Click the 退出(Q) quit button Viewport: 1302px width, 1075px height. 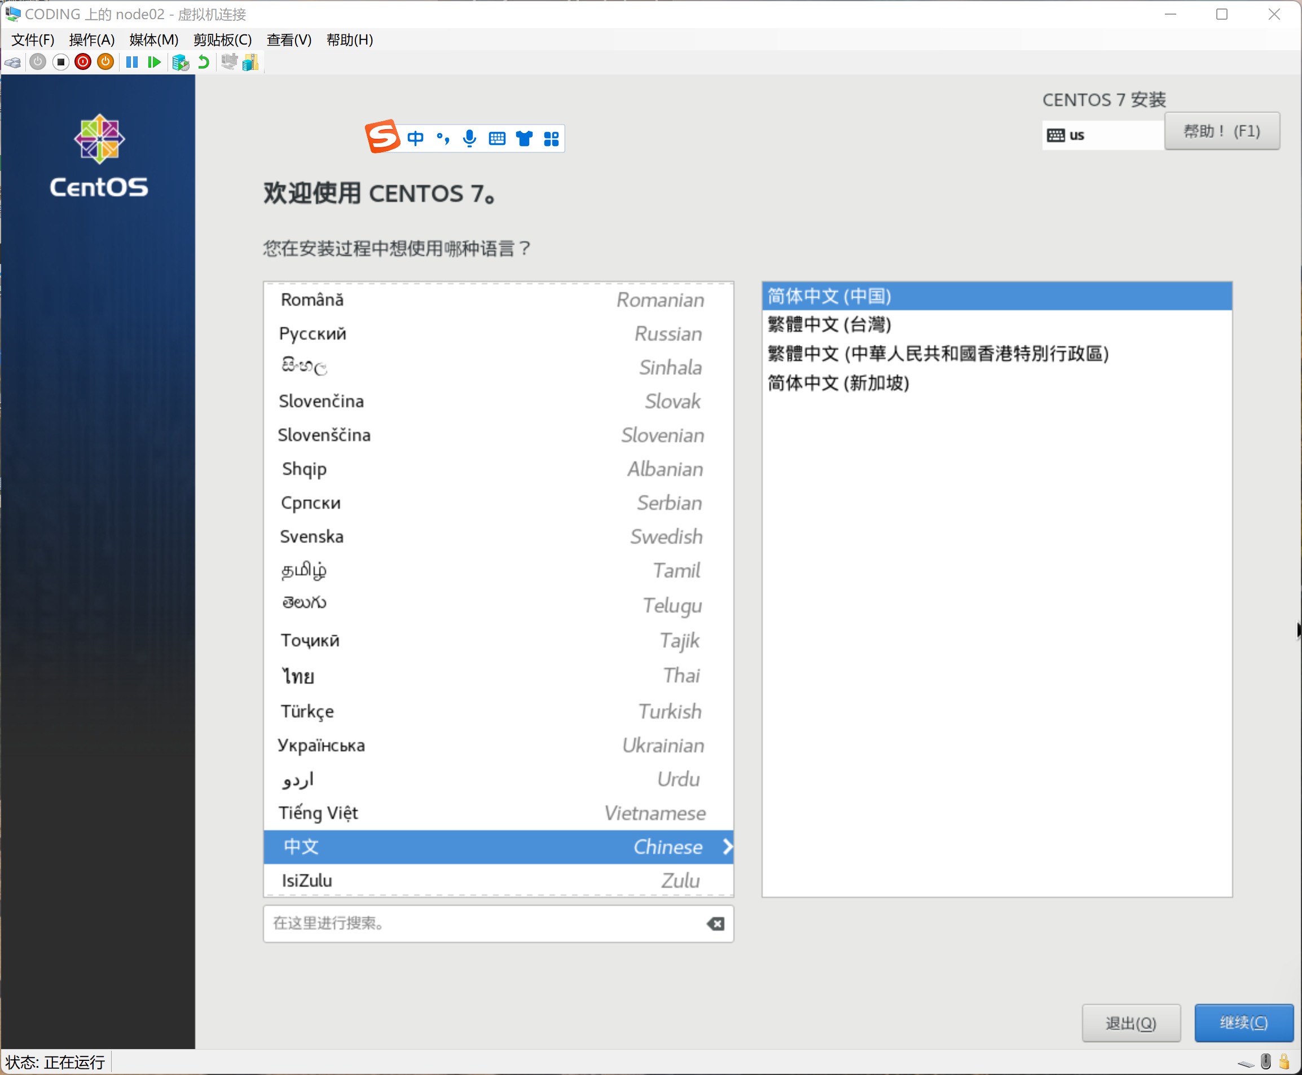1131,1023
